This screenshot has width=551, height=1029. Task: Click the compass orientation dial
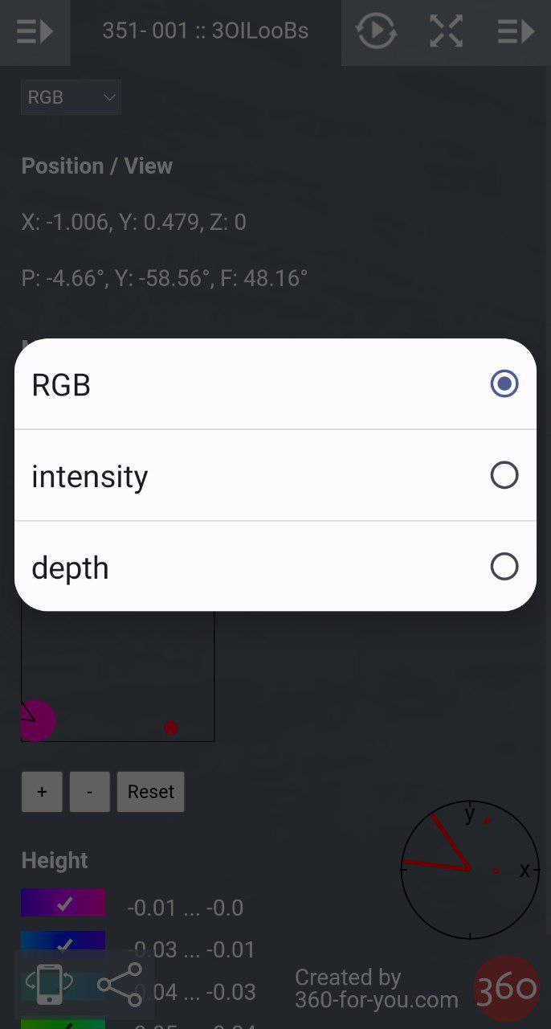(x=470, y=869)
